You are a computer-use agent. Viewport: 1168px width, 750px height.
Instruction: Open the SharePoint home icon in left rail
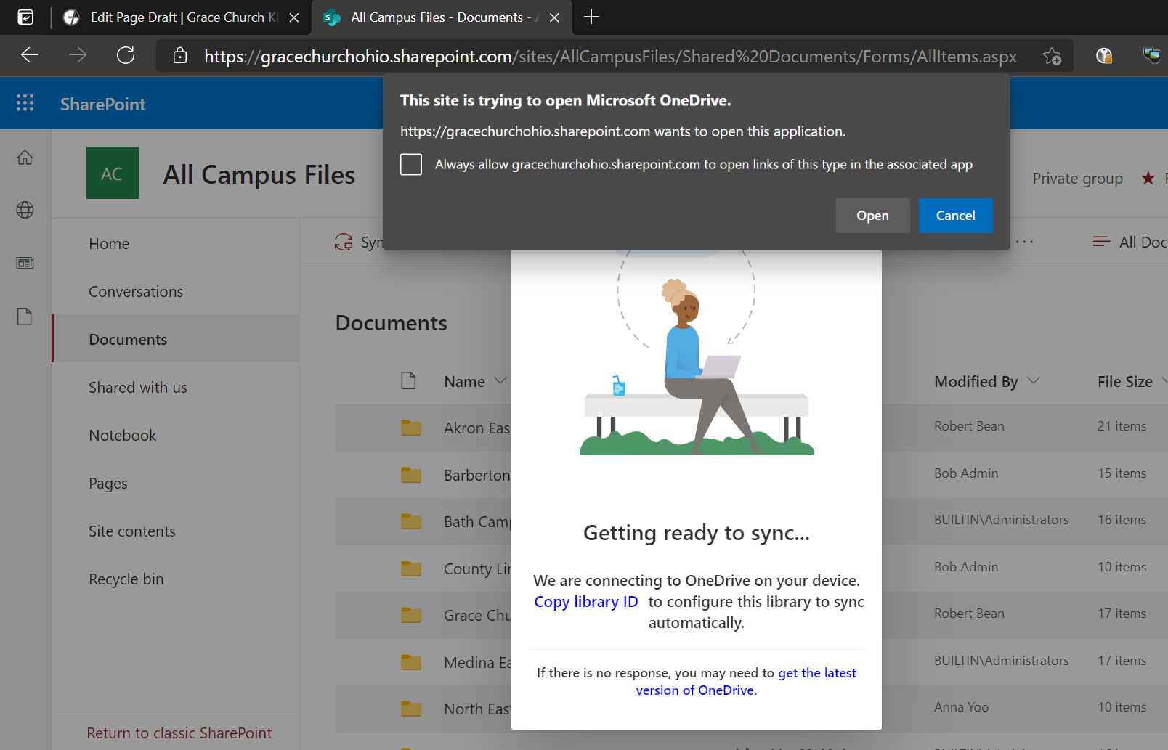tap(25, 157)
